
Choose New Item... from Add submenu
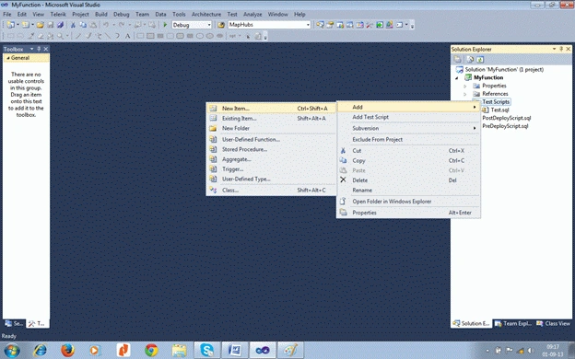click(271, 109)
